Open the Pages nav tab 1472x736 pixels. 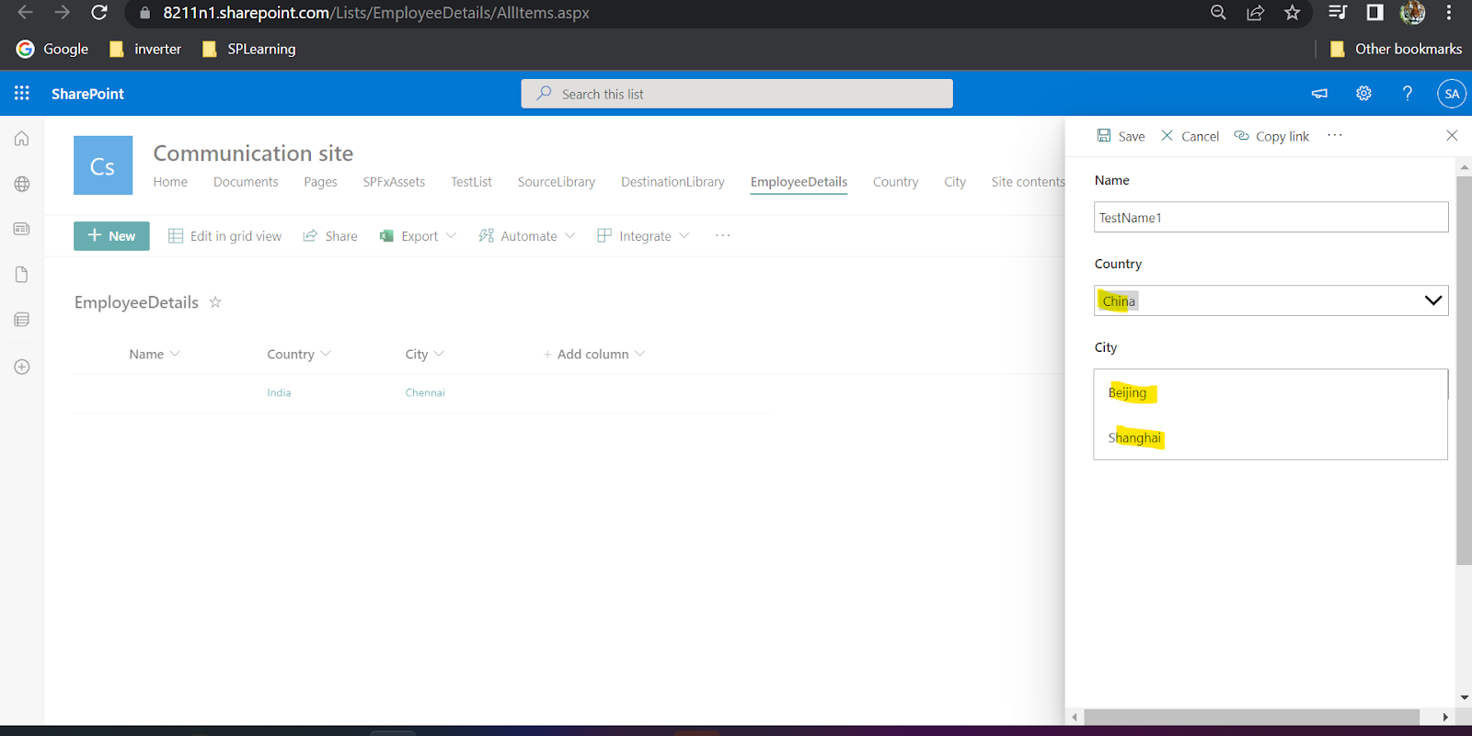(x=320, y=182)
